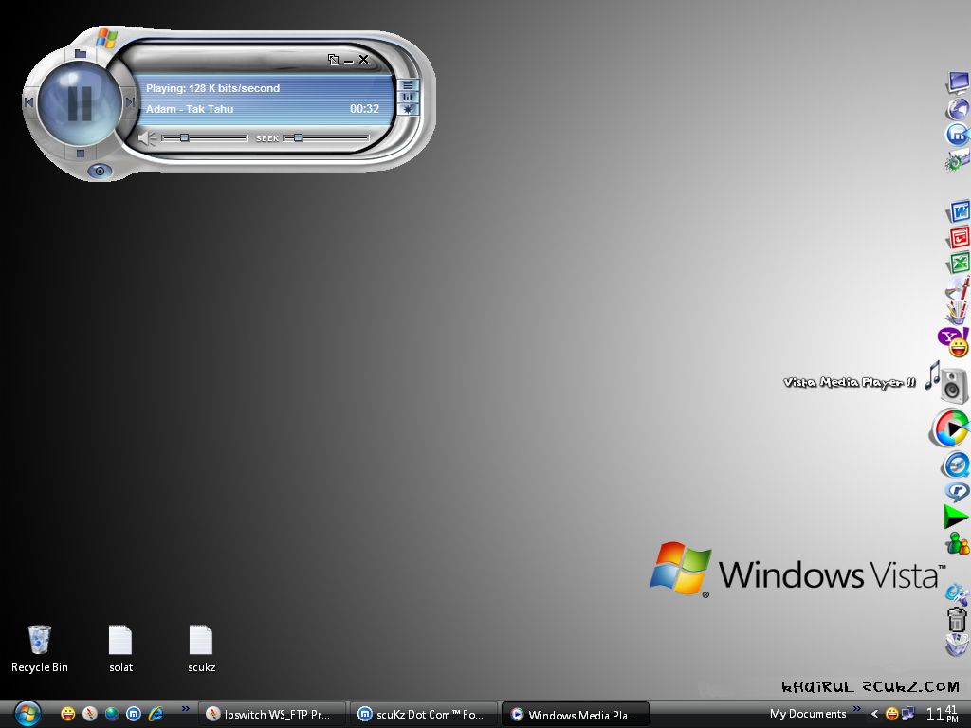Launch Windows Media Player from the side dock
971x728 pixels.
click(x=950, y=428)
